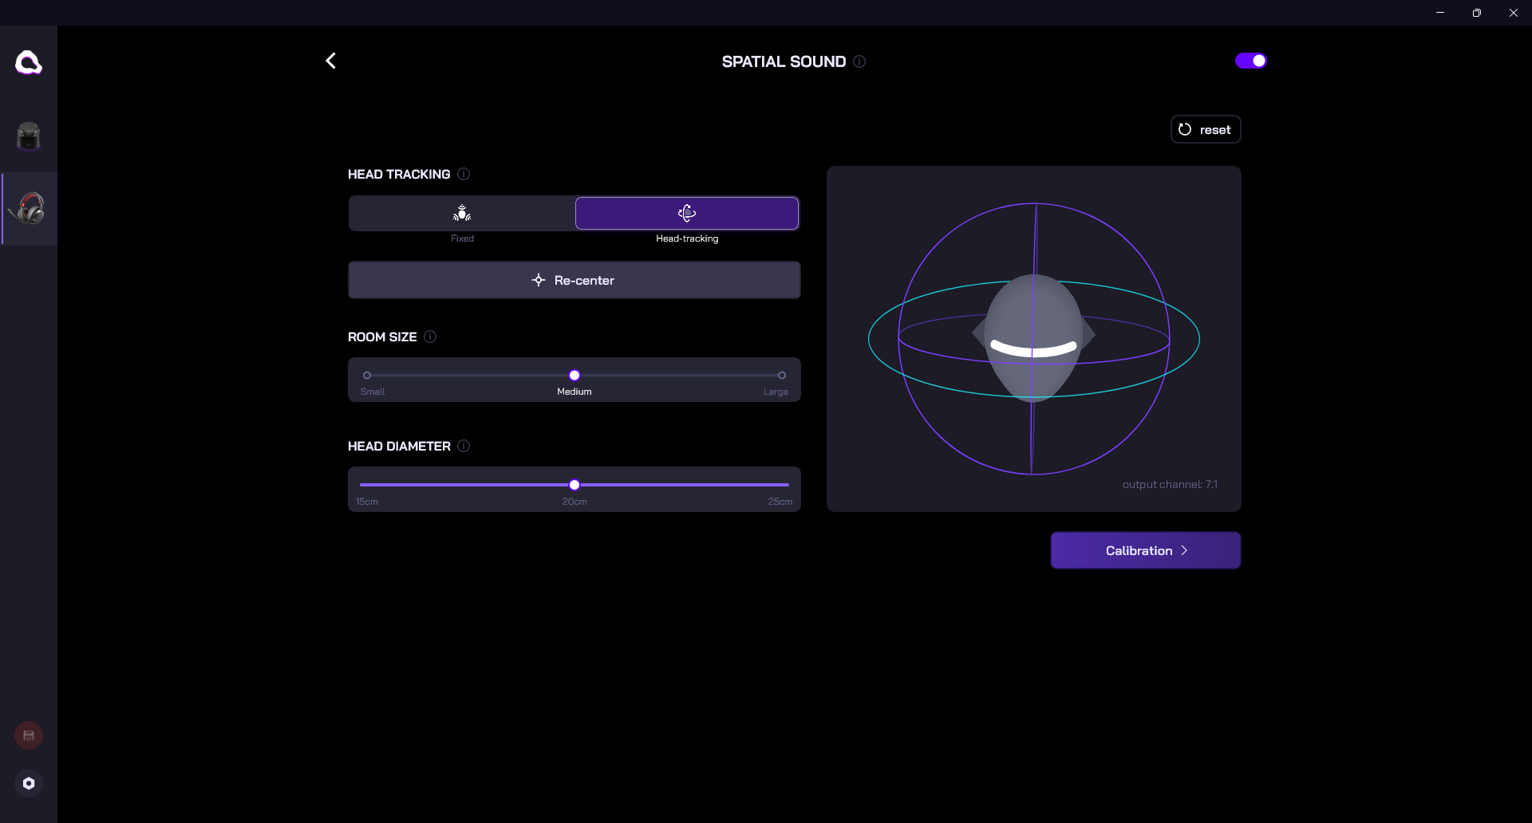Open Head Diameter info icon

point(464,446)
